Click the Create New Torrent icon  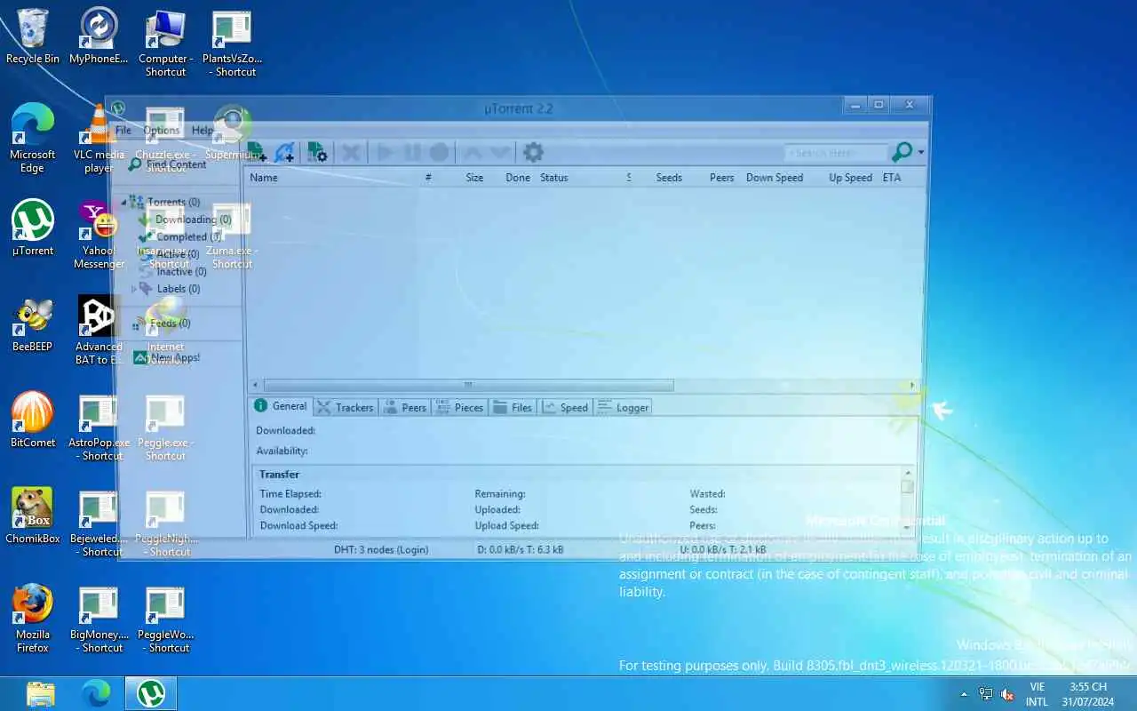tap(317, 152)
